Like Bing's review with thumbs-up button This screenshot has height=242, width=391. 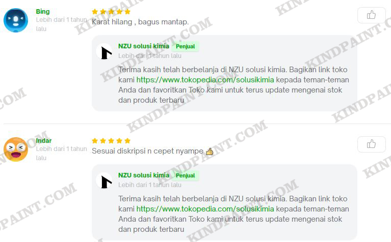pyautogui.click(x=371, y=15)
